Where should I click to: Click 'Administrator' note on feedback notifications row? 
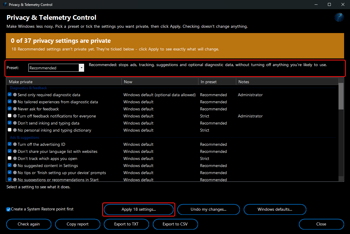click(250, 116)
